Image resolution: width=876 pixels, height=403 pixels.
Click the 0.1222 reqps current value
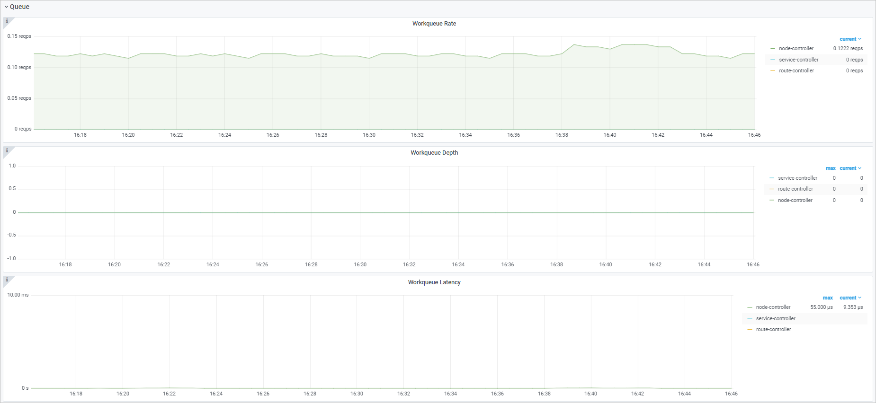848,48
